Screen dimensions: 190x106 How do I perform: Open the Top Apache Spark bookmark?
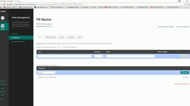[26, 7]
